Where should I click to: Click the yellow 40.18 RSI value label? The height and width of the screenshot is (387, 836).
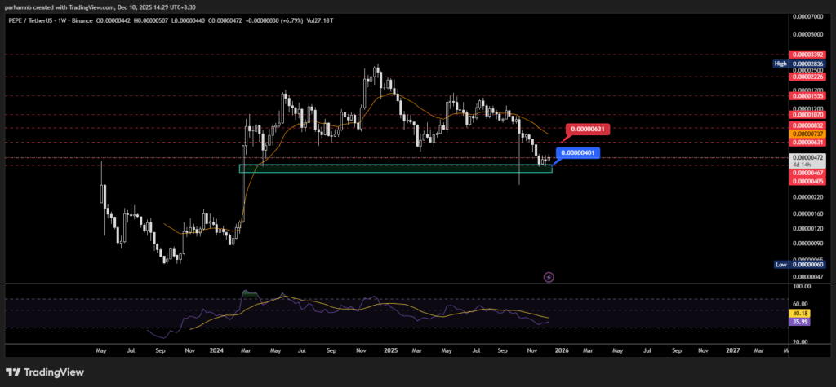pyautogui.click(x=798, y=313)
